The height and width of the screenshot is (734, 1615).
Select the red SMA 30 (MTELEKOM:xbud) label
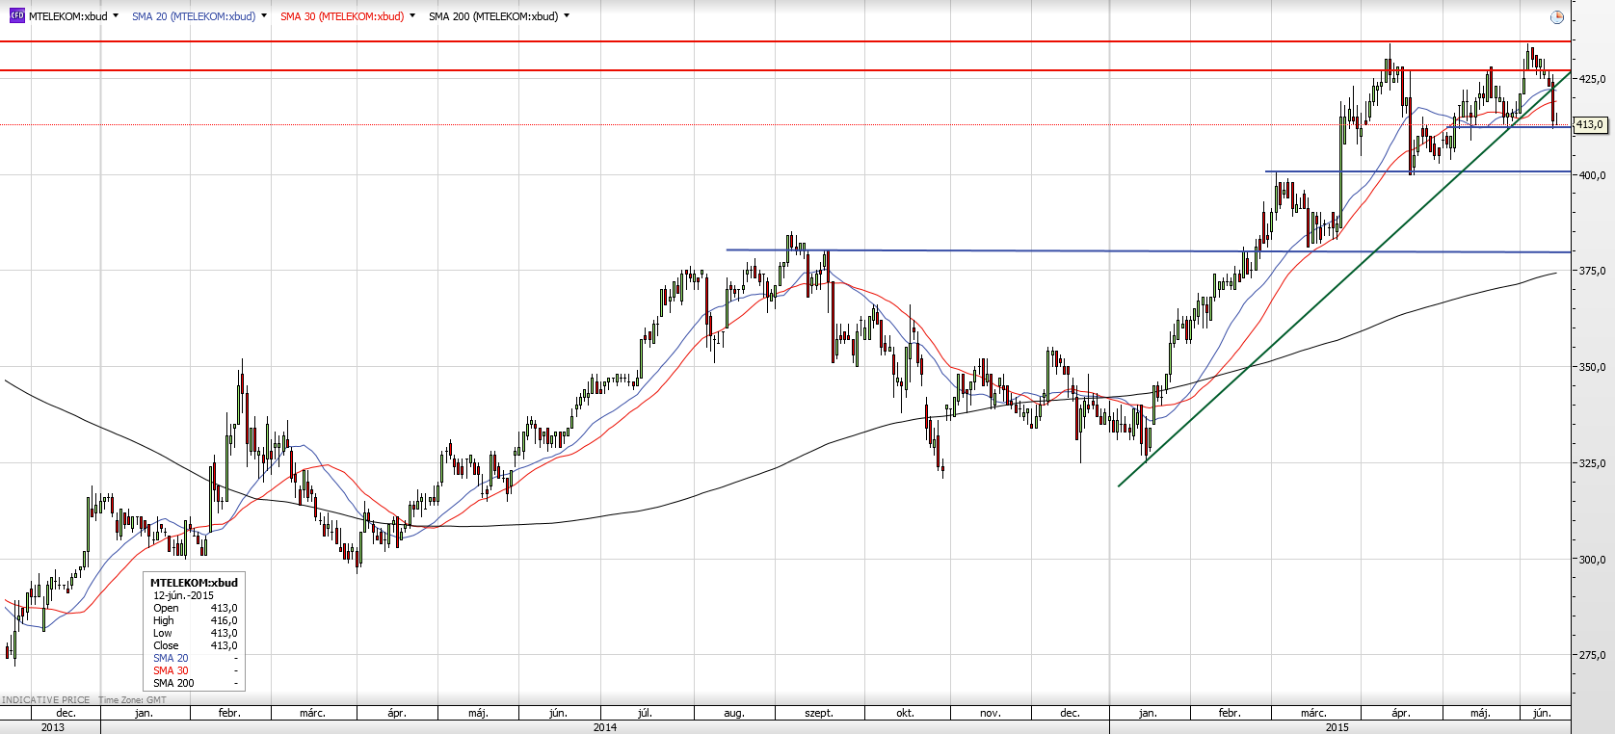[x=342, y=16]
